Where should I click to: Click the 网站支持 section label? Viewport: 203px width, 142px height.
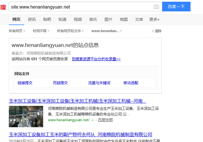click(x=22, y=74)
